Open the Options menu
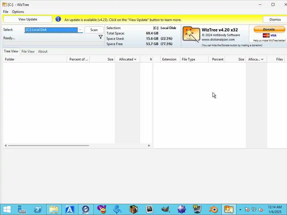 coord(18,12)
